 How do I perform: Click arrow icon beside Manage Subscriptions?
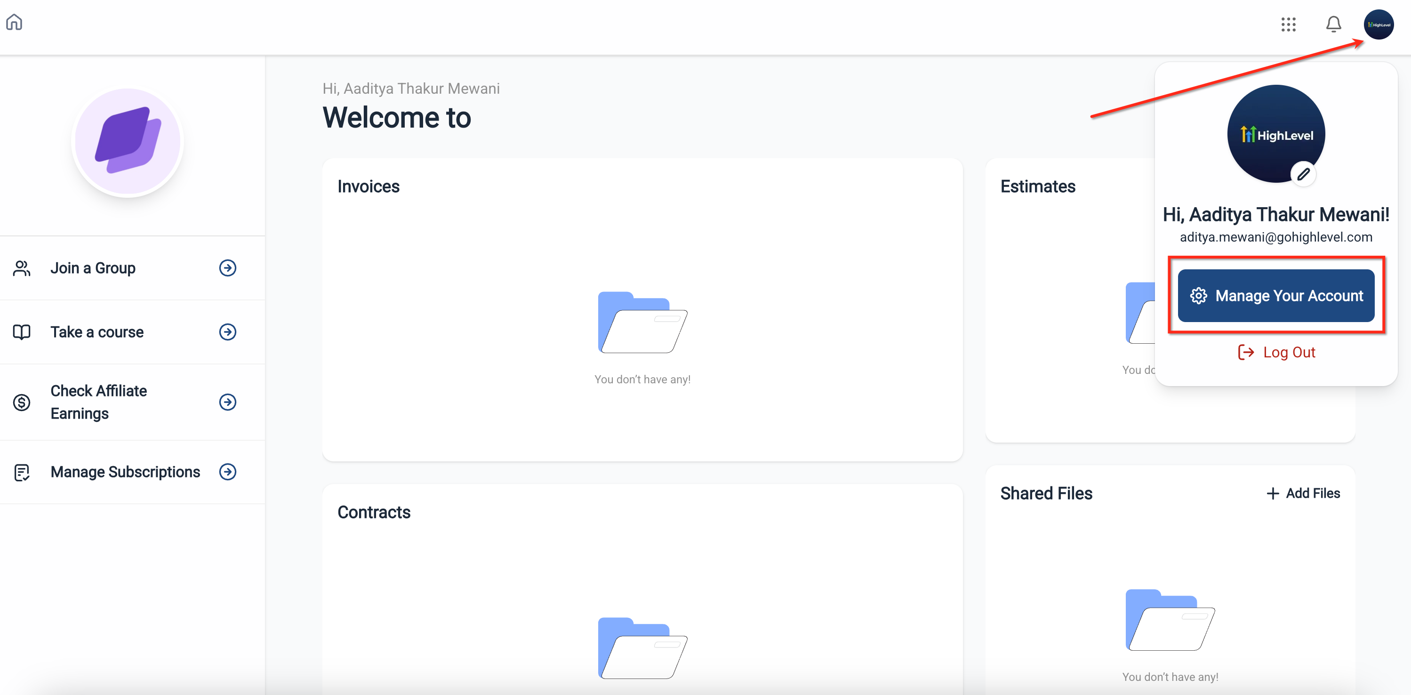227,472
